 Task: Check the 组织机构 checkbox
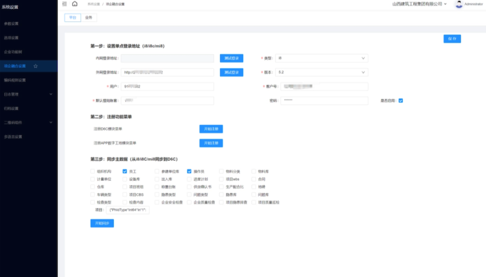(x=93, y=171)
